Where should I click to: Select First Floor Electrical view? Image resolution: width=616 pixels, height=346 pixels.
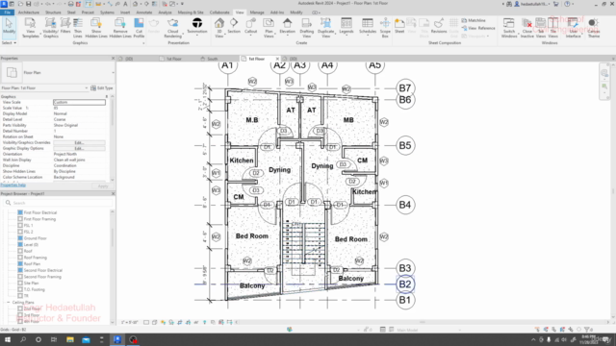[x=40, y=212]
